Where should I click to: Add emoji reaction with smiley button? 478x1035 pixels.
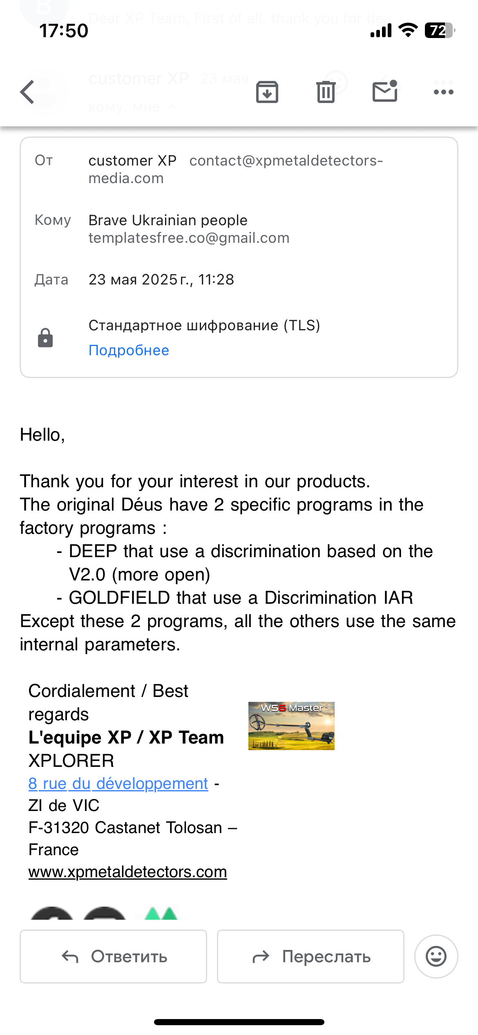pyautogui.click(x=436, y=957)
